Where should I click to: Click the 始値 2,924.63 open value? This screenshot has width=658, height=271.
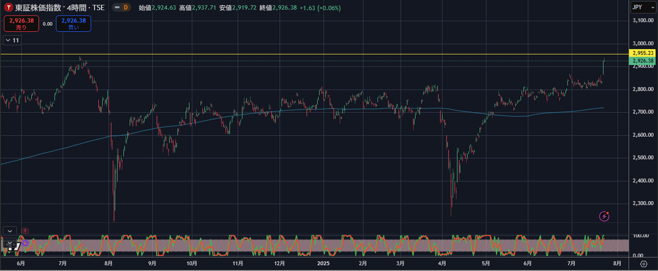tap(158, 8)
